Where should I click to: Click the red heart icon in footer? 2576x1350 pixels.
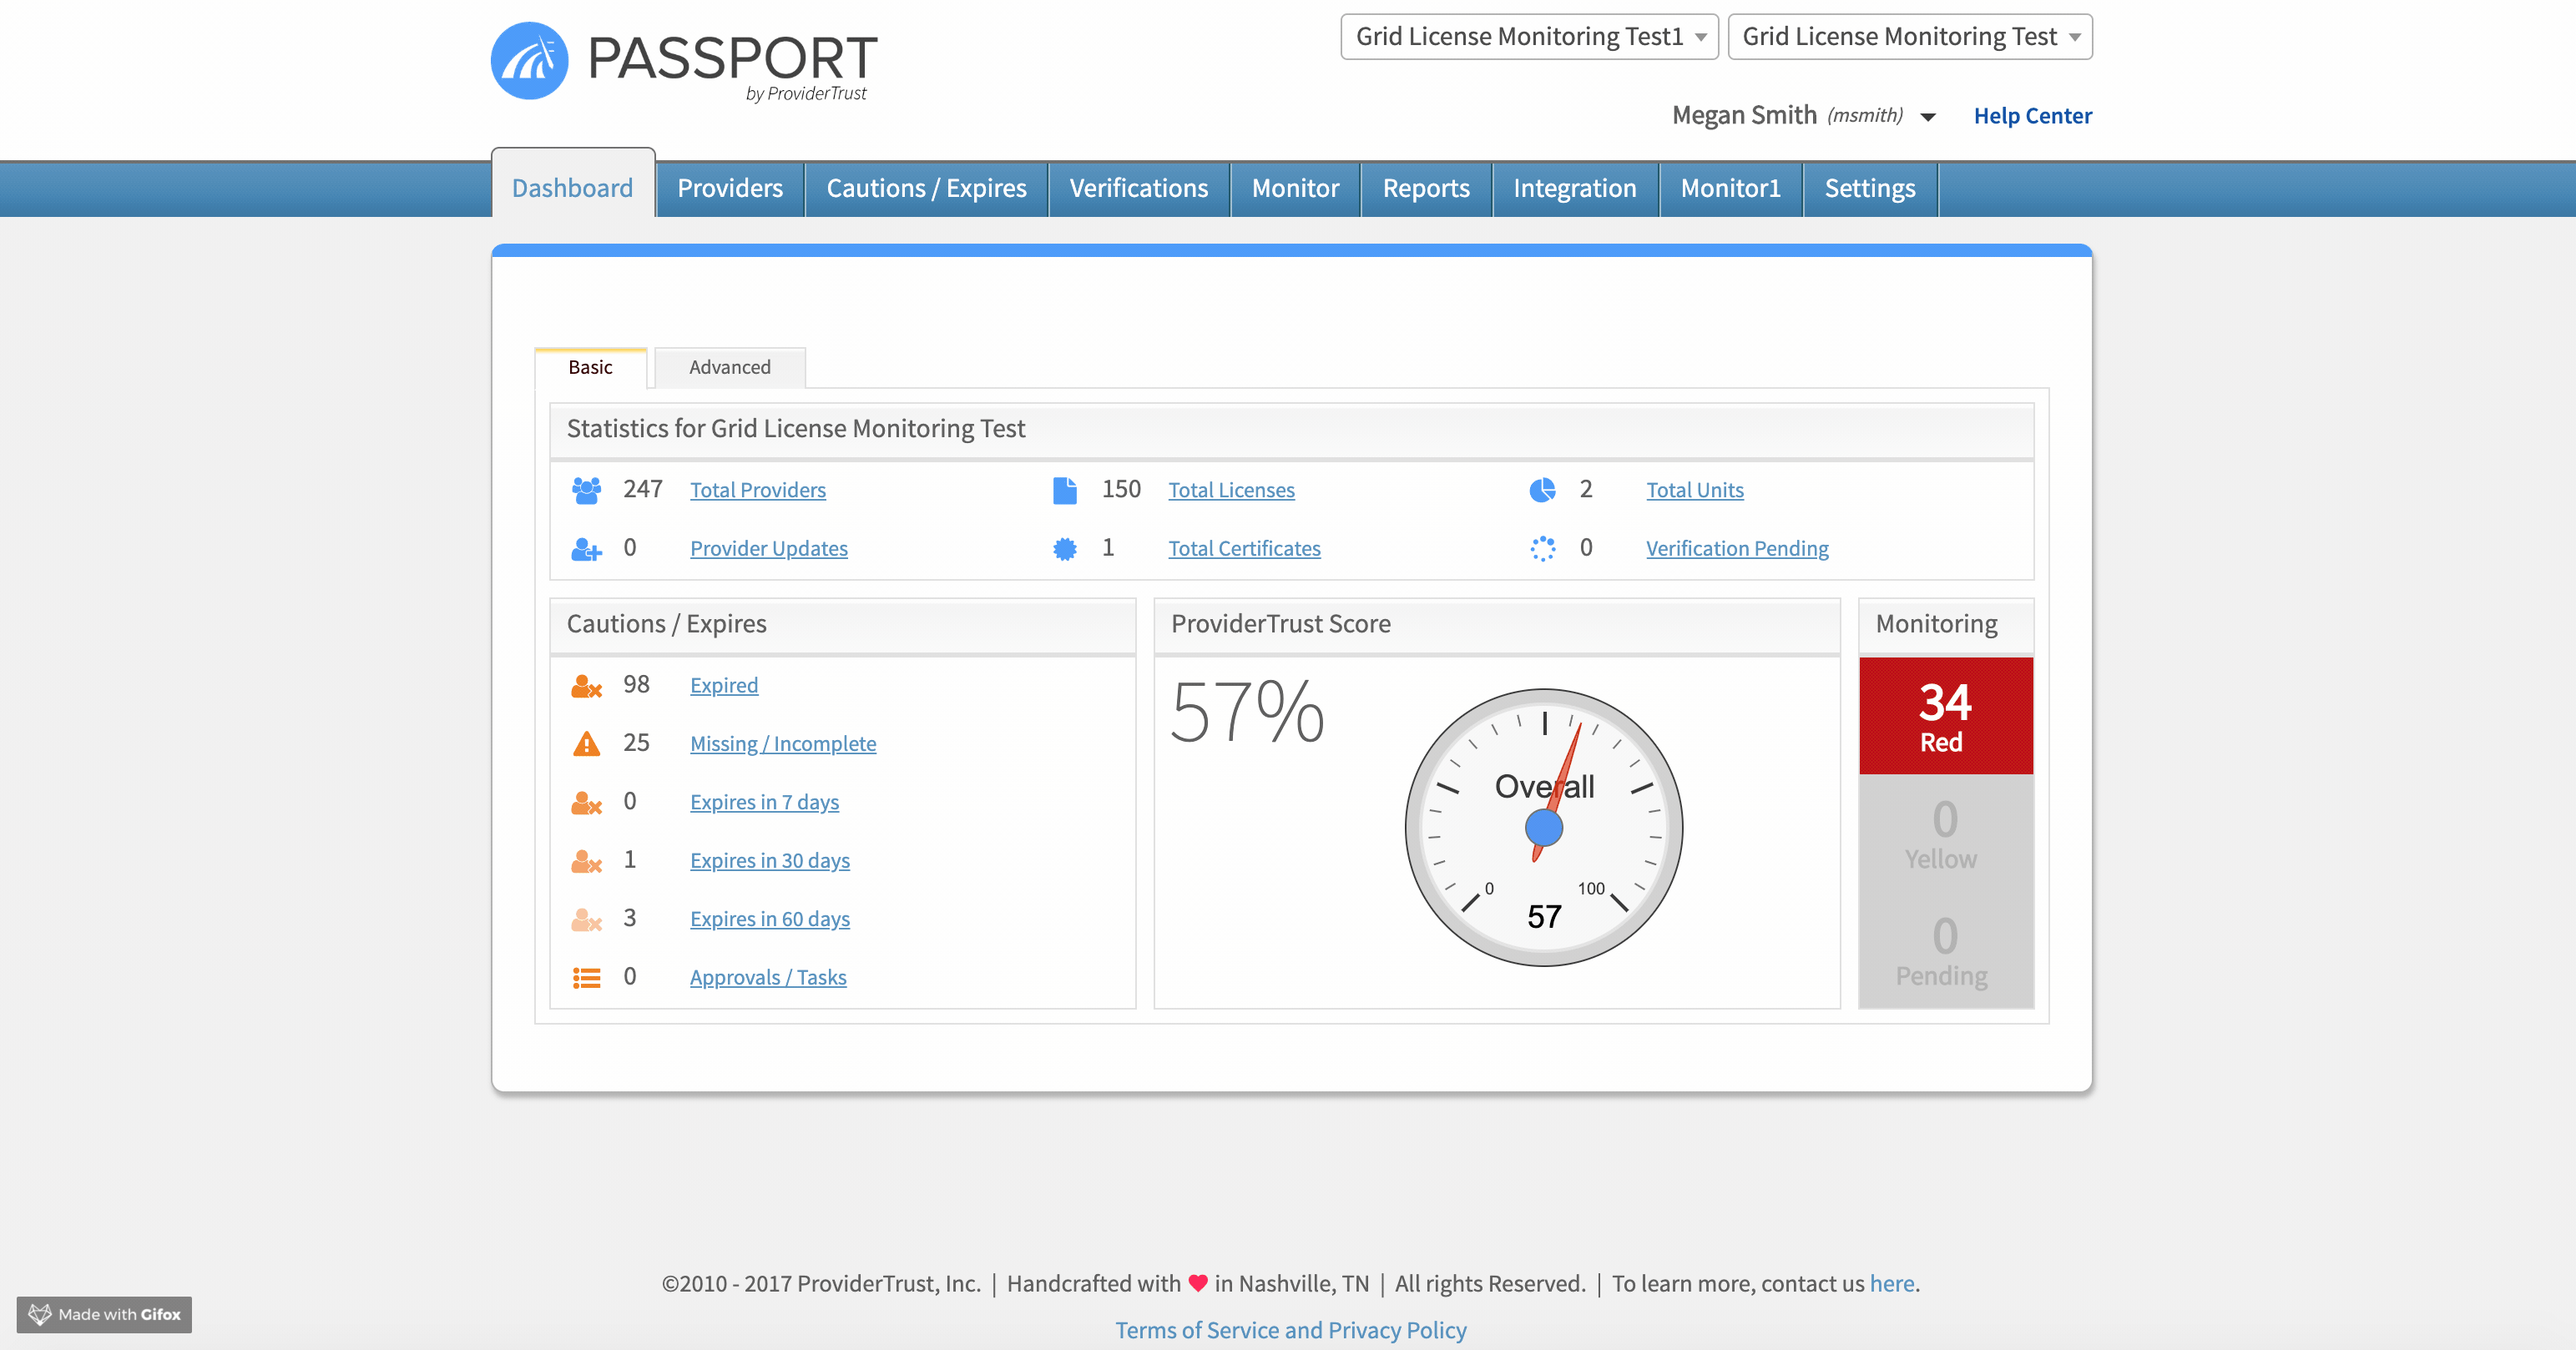click(1198, 1283)
